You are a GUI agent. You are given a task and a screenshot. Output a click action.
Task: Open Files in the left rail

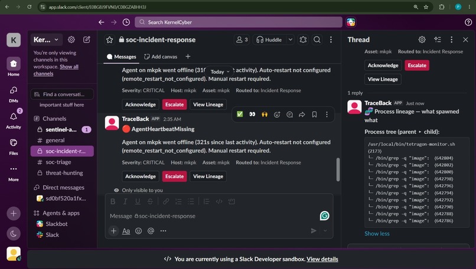click(14, 146)
